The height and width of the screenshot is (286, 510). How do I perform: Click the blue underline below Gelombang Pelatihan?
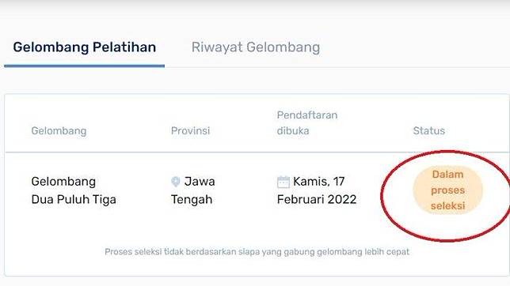click(84, 66)
